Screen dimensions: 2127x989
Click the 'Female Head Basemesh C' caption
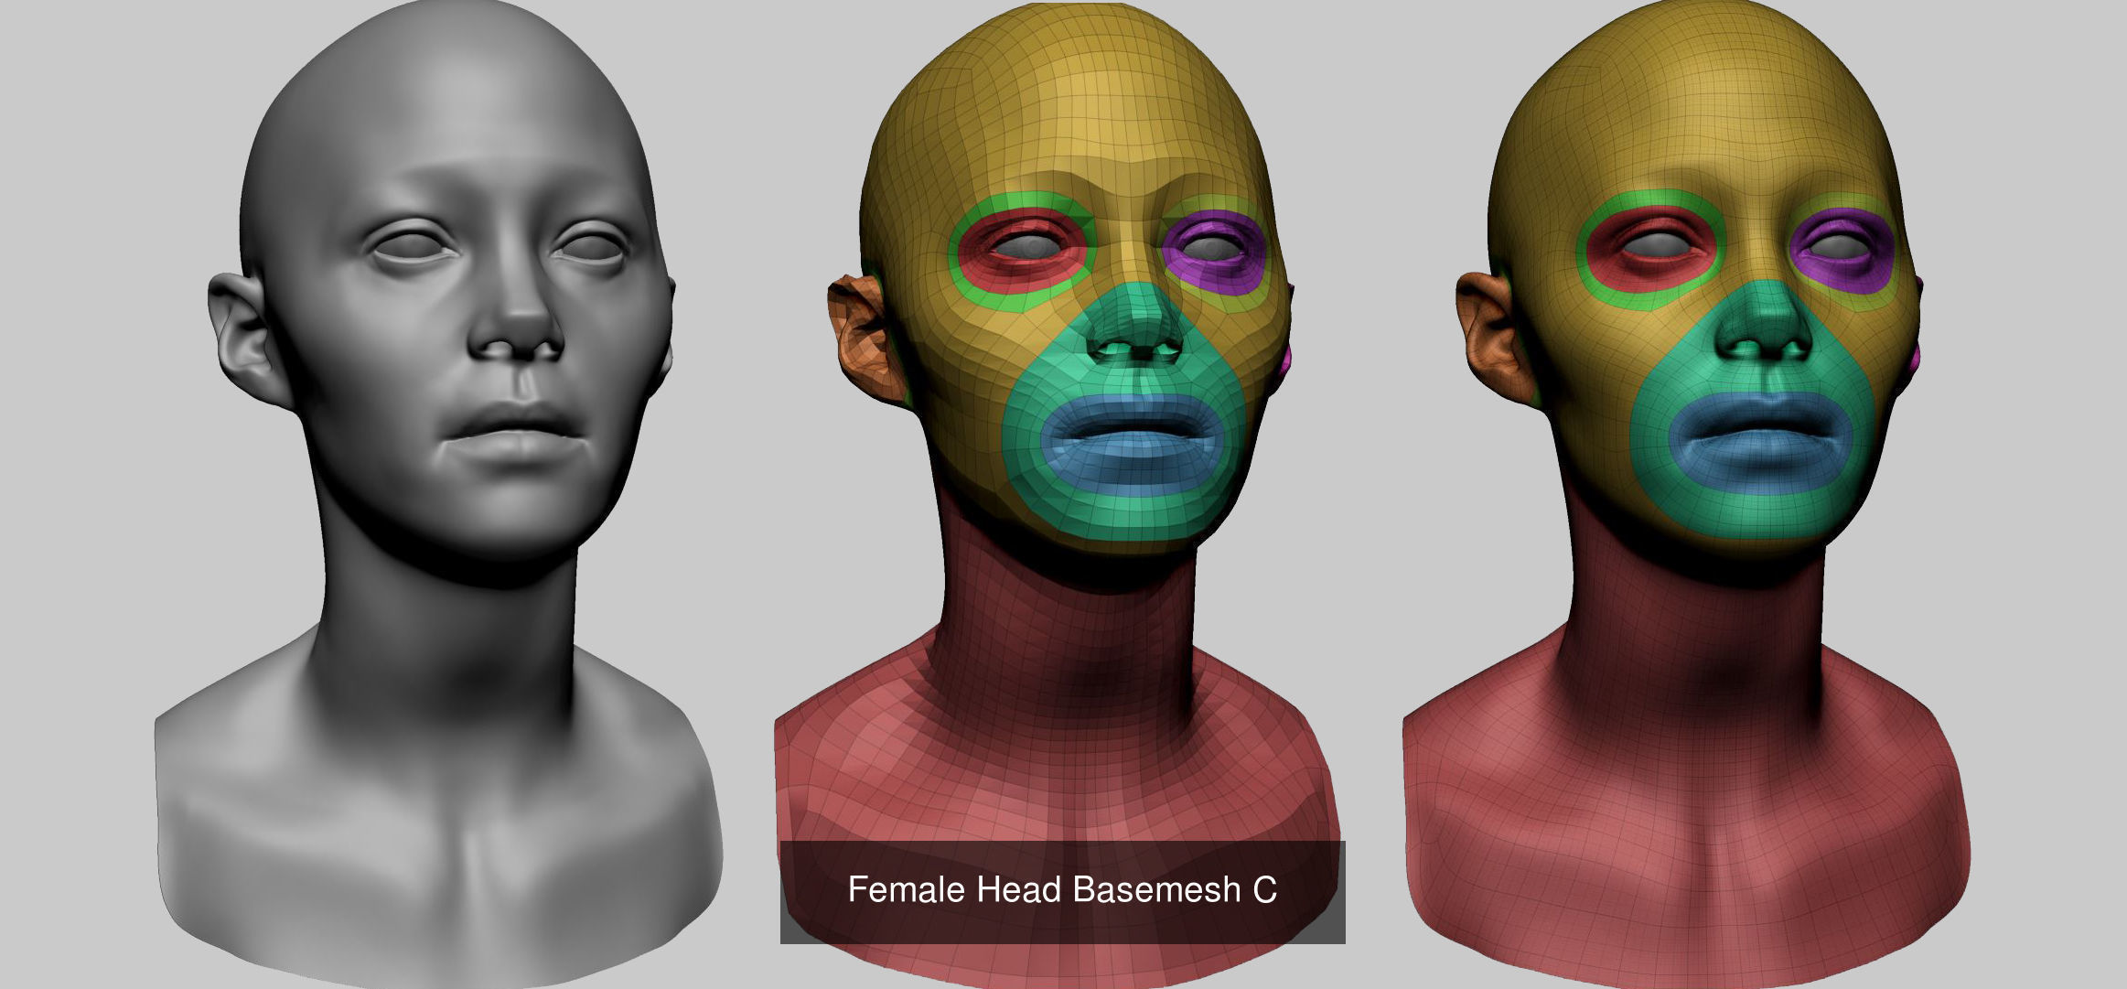(x=1062, y=890)
